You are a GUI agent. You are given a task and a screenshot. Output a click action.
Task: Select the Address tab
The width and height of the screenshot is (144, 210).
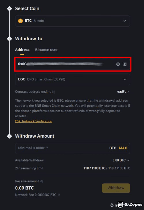click(22, 50)
